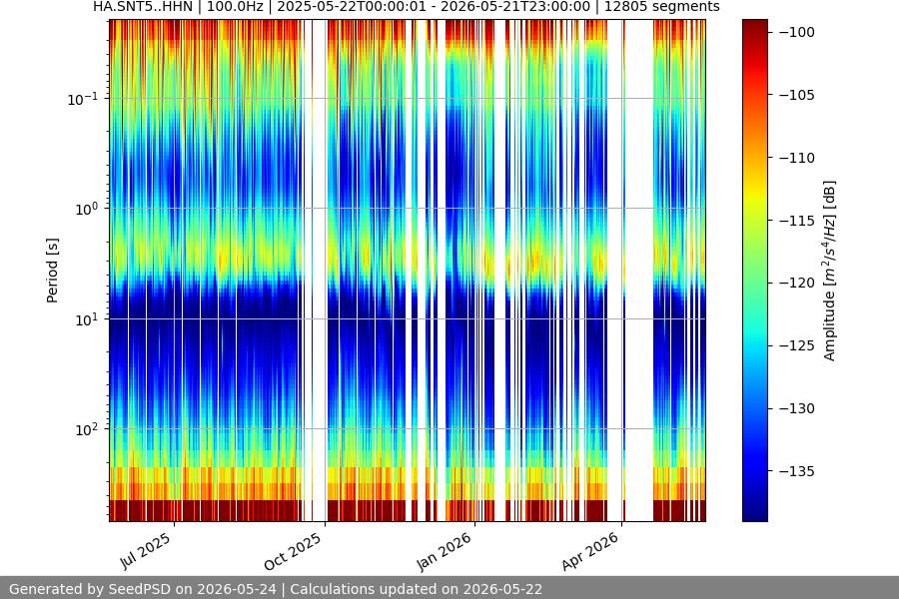
Task: Click the -130 colorbar tick label
Action: (797, 408)
